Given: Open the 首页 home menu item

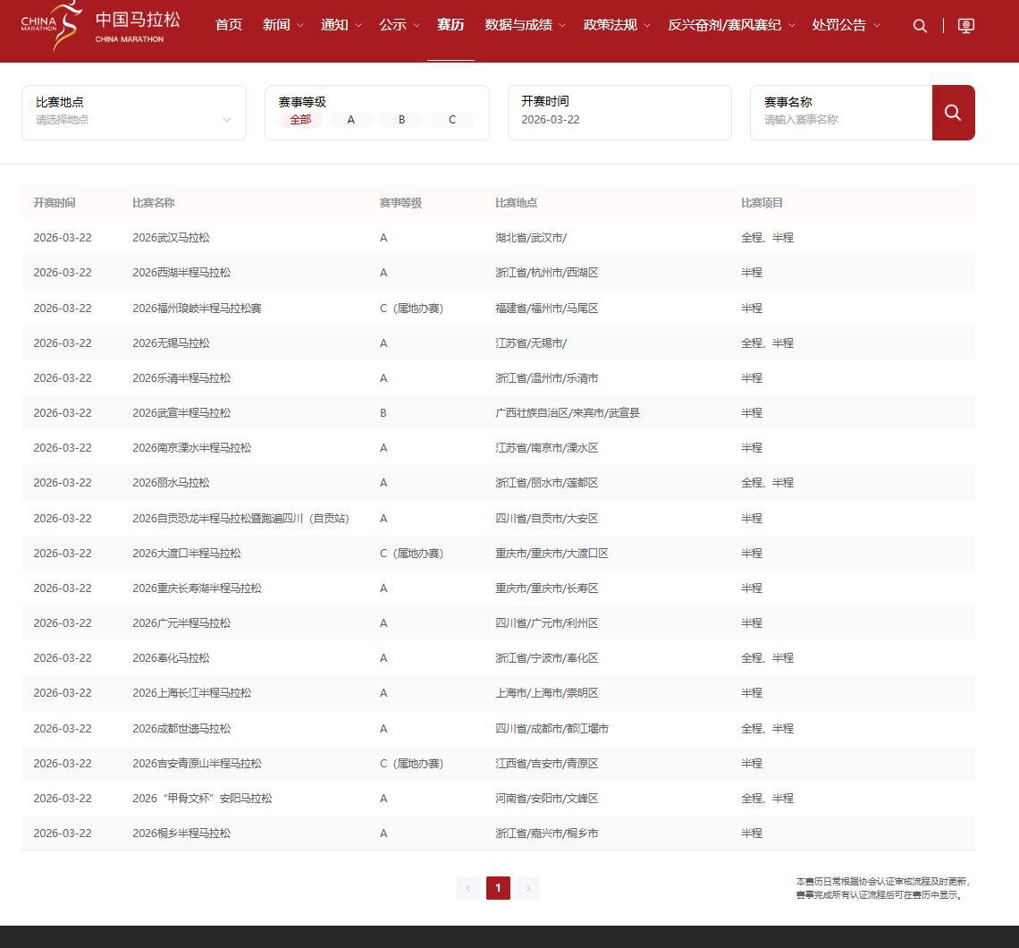Looking at the screenshot, I should (x=229, y=25).
